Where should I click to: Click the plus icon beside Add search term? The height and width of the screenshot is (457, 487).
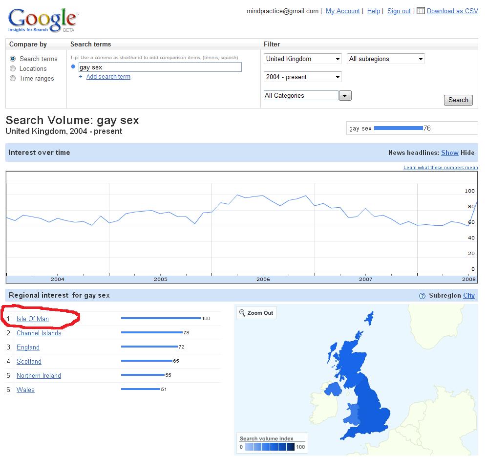(81, 76)
